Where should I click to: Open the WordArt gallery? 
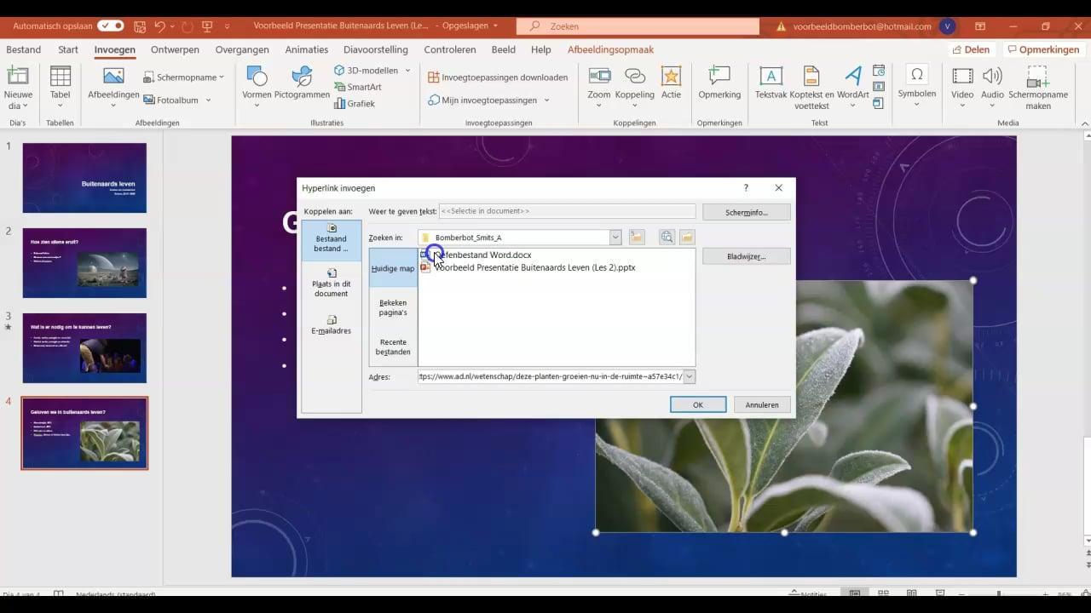852,88
